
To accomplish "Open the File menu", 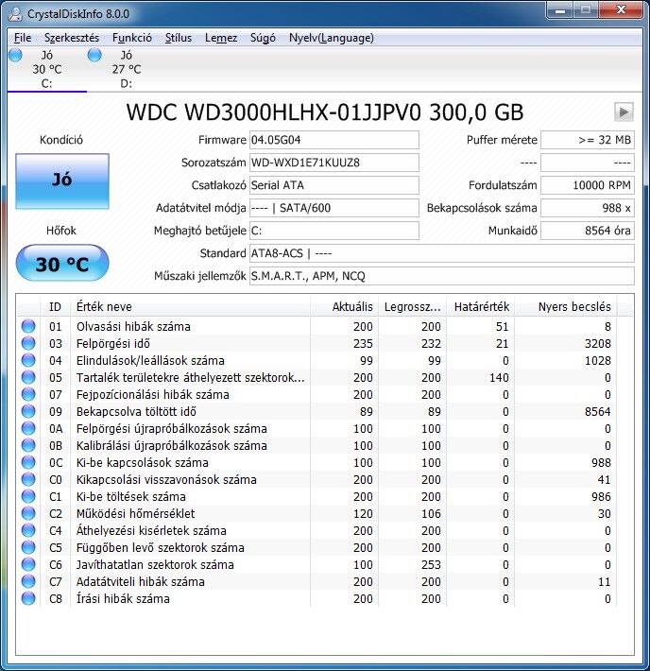I will [x=23, y=38].
